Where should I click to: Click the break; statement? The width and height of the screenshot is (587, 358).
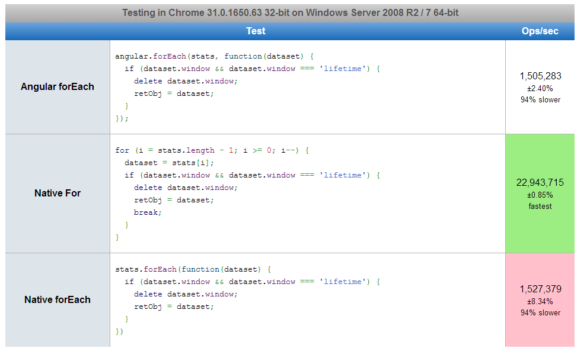pos(148,212)
